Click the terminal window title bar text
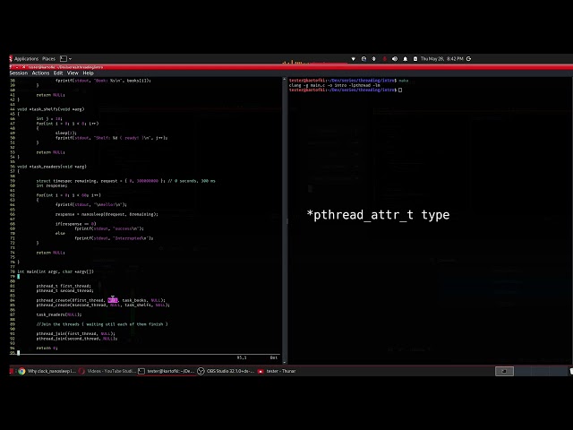This screenshot has height=430, width=573. (65, 67)
